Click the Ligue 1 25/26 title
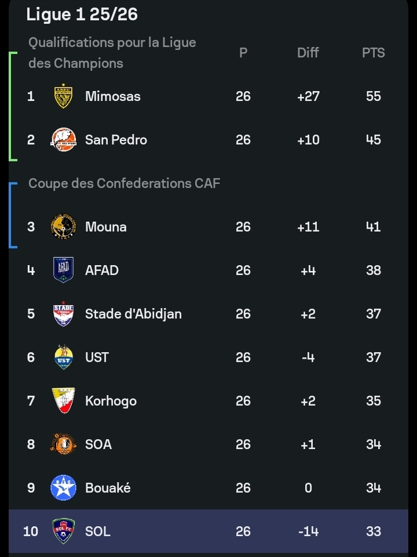Viewport: 417px width, 557px height. 82,15
